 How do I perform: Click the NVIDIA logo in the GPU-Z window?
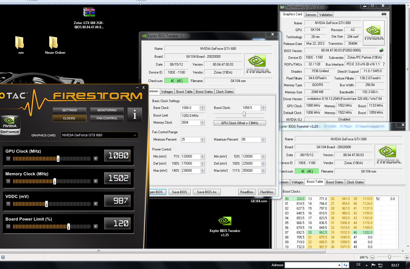[x=374, y=33]
